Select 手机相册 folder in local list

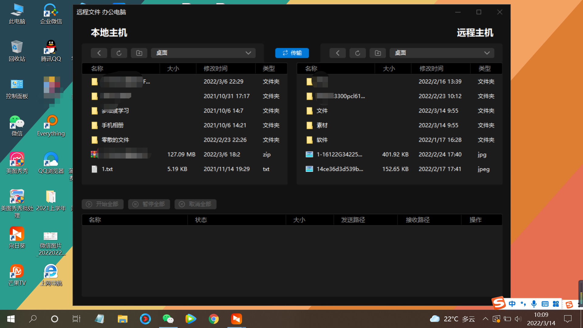click(112, 125)
